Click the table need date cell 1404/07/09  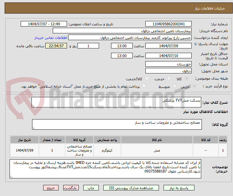(24, 150)
